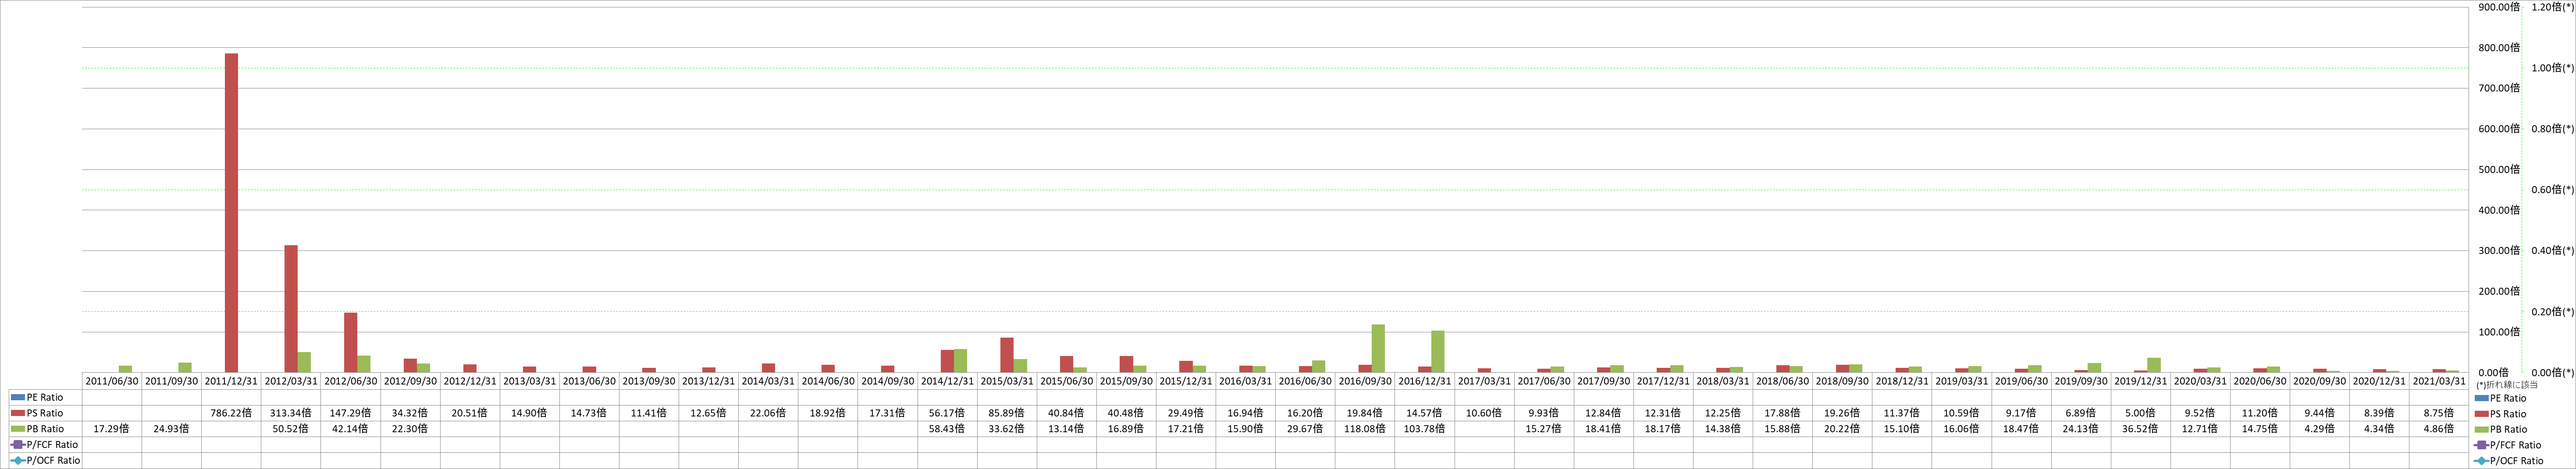The image size is (2576, 469).
Task: Click the 5.00倍 PS Ratio cell
Action: (2141, 413)
